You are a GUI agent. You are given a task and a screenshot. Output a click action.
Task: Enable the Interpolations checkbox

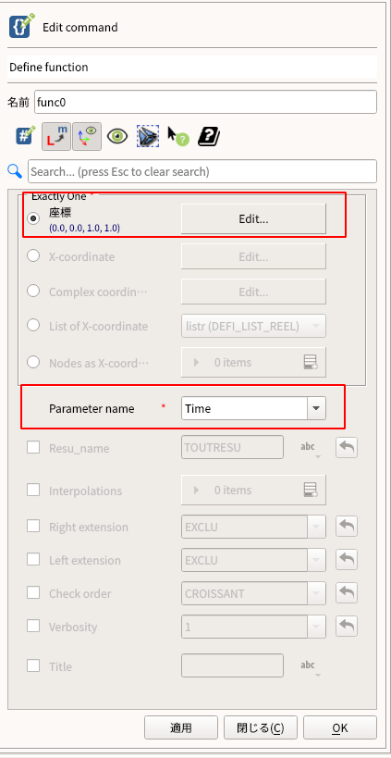point(33,490)
